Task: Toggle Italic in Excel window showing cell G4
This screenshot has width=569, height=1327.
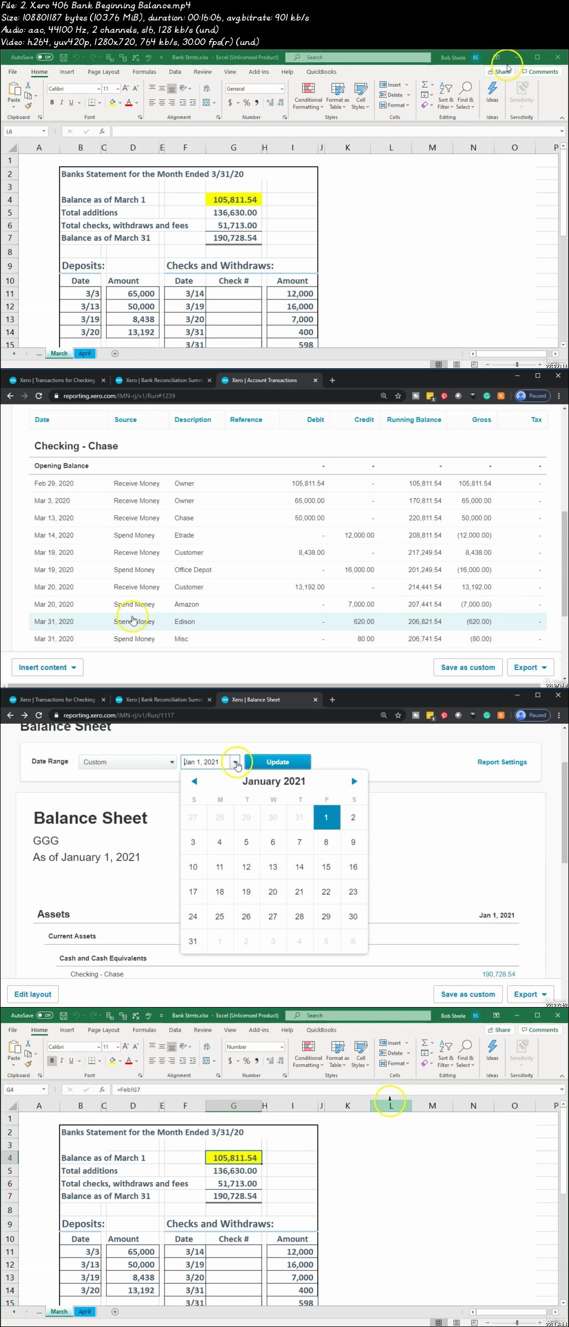Action: pos(62,1060)
